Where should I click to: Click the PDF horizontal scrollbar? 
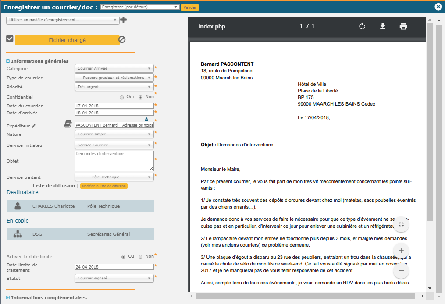point(305,296)
